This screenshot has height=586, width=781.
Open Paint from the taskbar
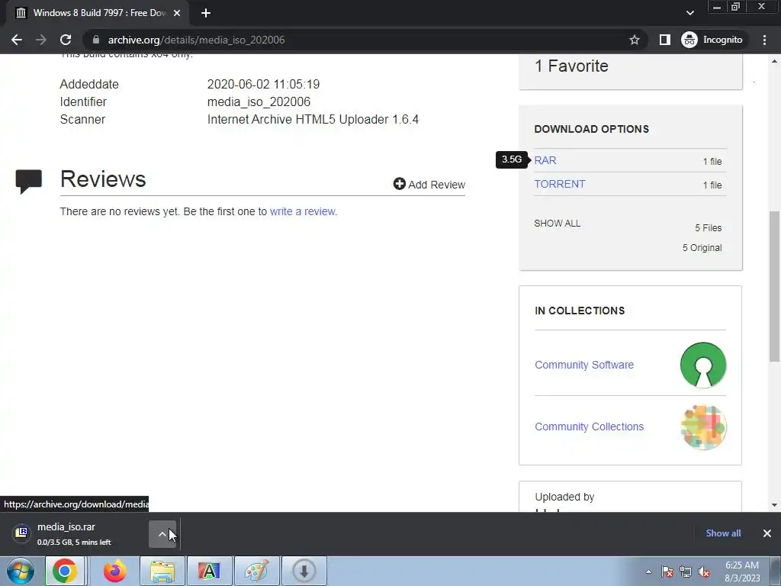pyautogui.click(x=256, y=571)
